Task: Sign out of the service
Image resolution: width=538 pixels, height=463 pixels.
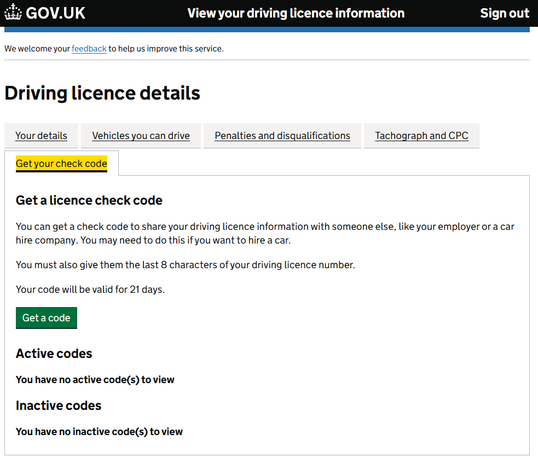Action: (x=504, y=13)
